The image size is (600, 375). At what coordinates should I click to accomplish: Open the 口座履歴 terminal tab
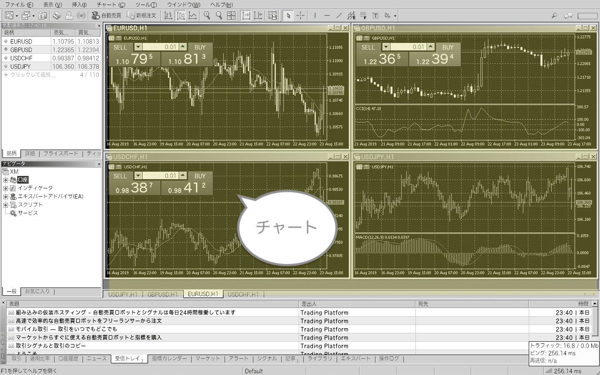tap(68, 358)
